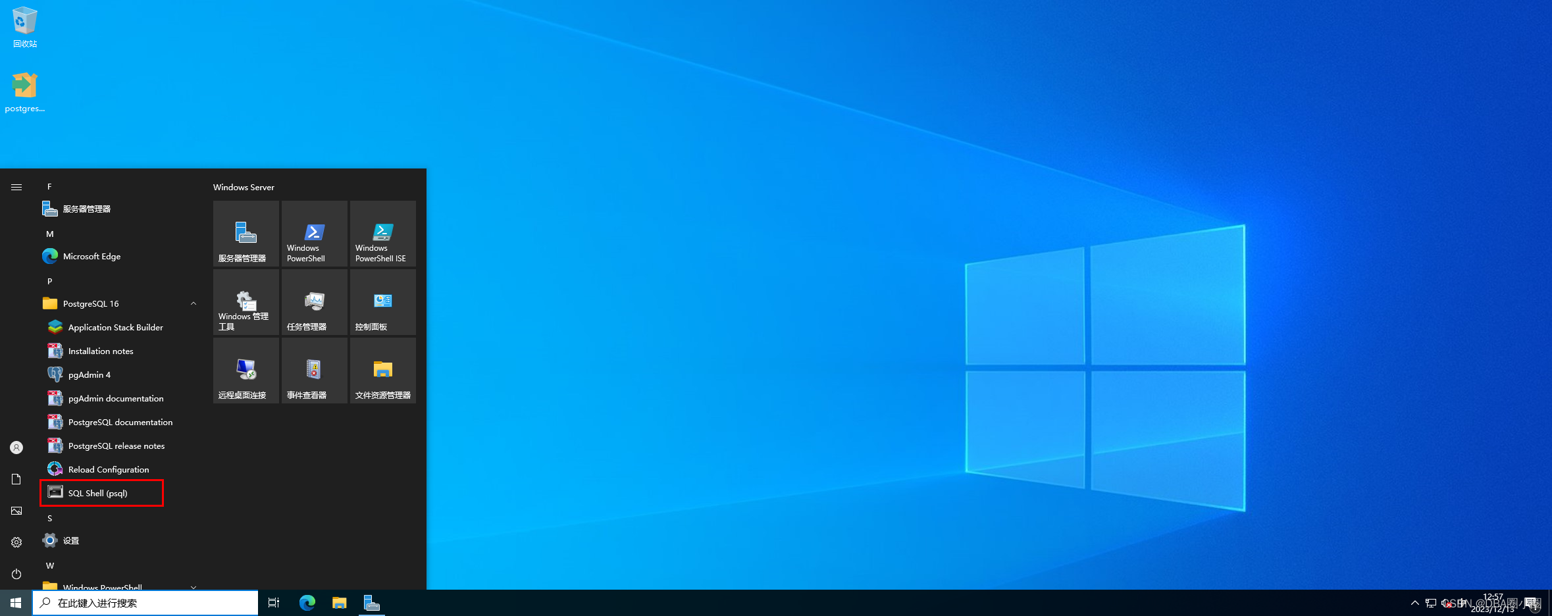The width and height of the screenshot is (1552, 616).
Task: Launch Edge from the taskbar
Action: pyautogui.click(x=307, y=603)
